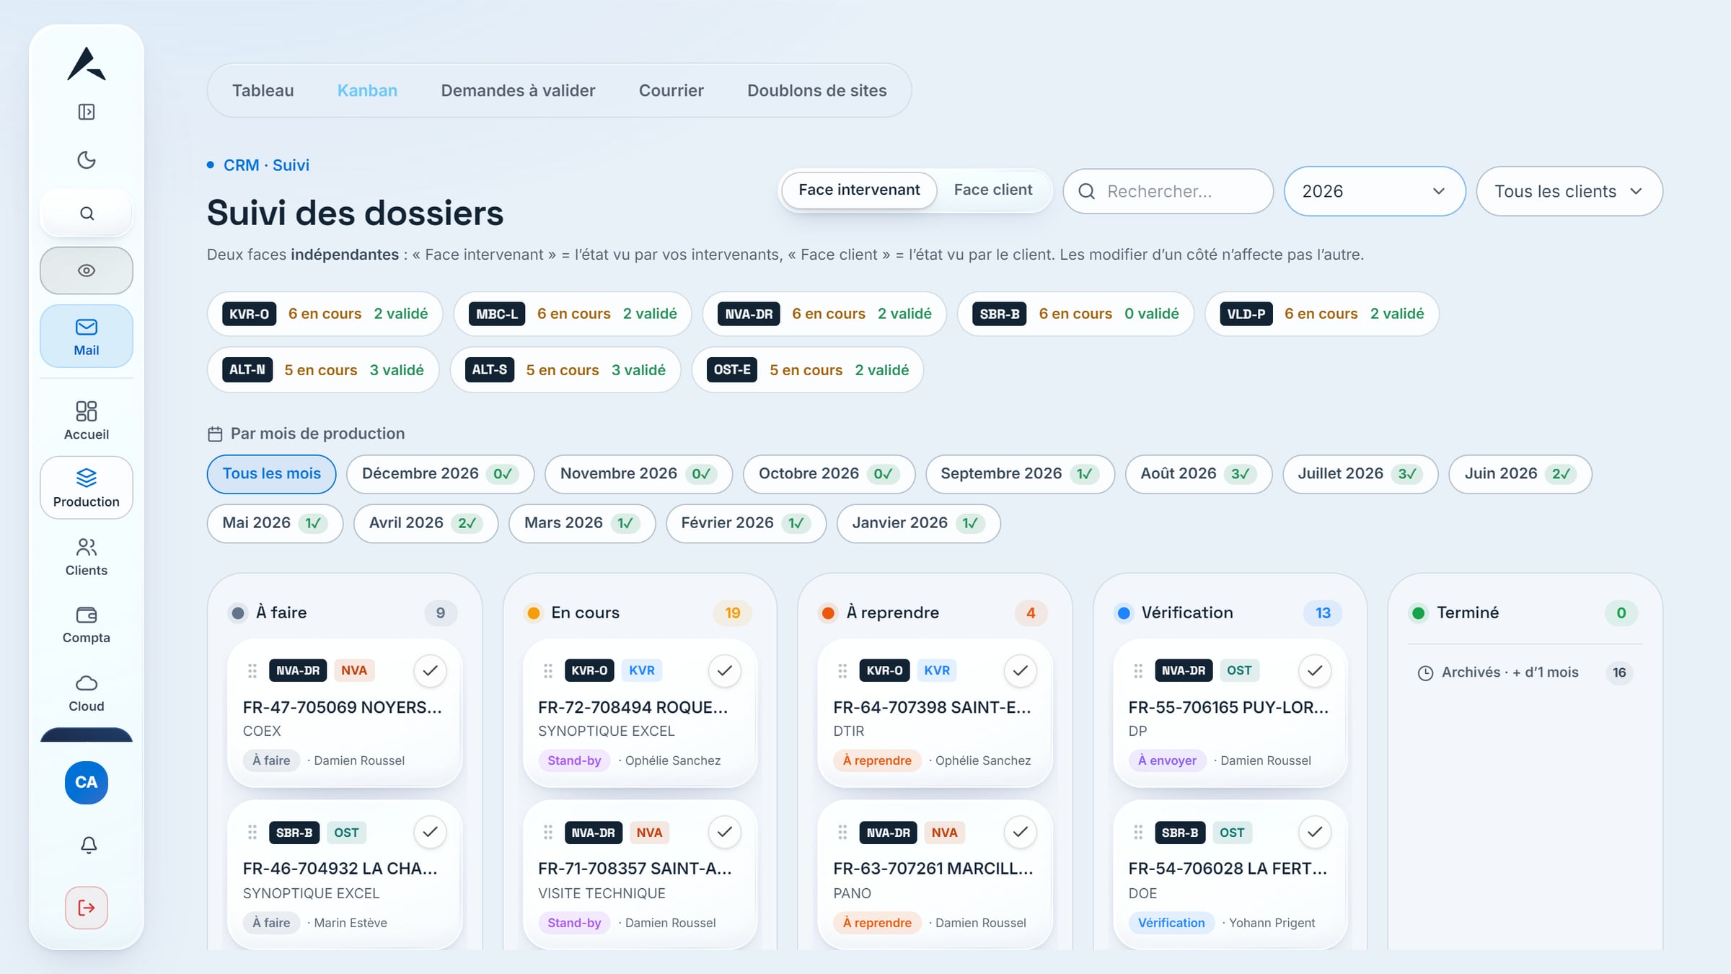Filter by ALT-S summary chip
This screenshot has width=1731, height=974.
click(x=565, y=370)
